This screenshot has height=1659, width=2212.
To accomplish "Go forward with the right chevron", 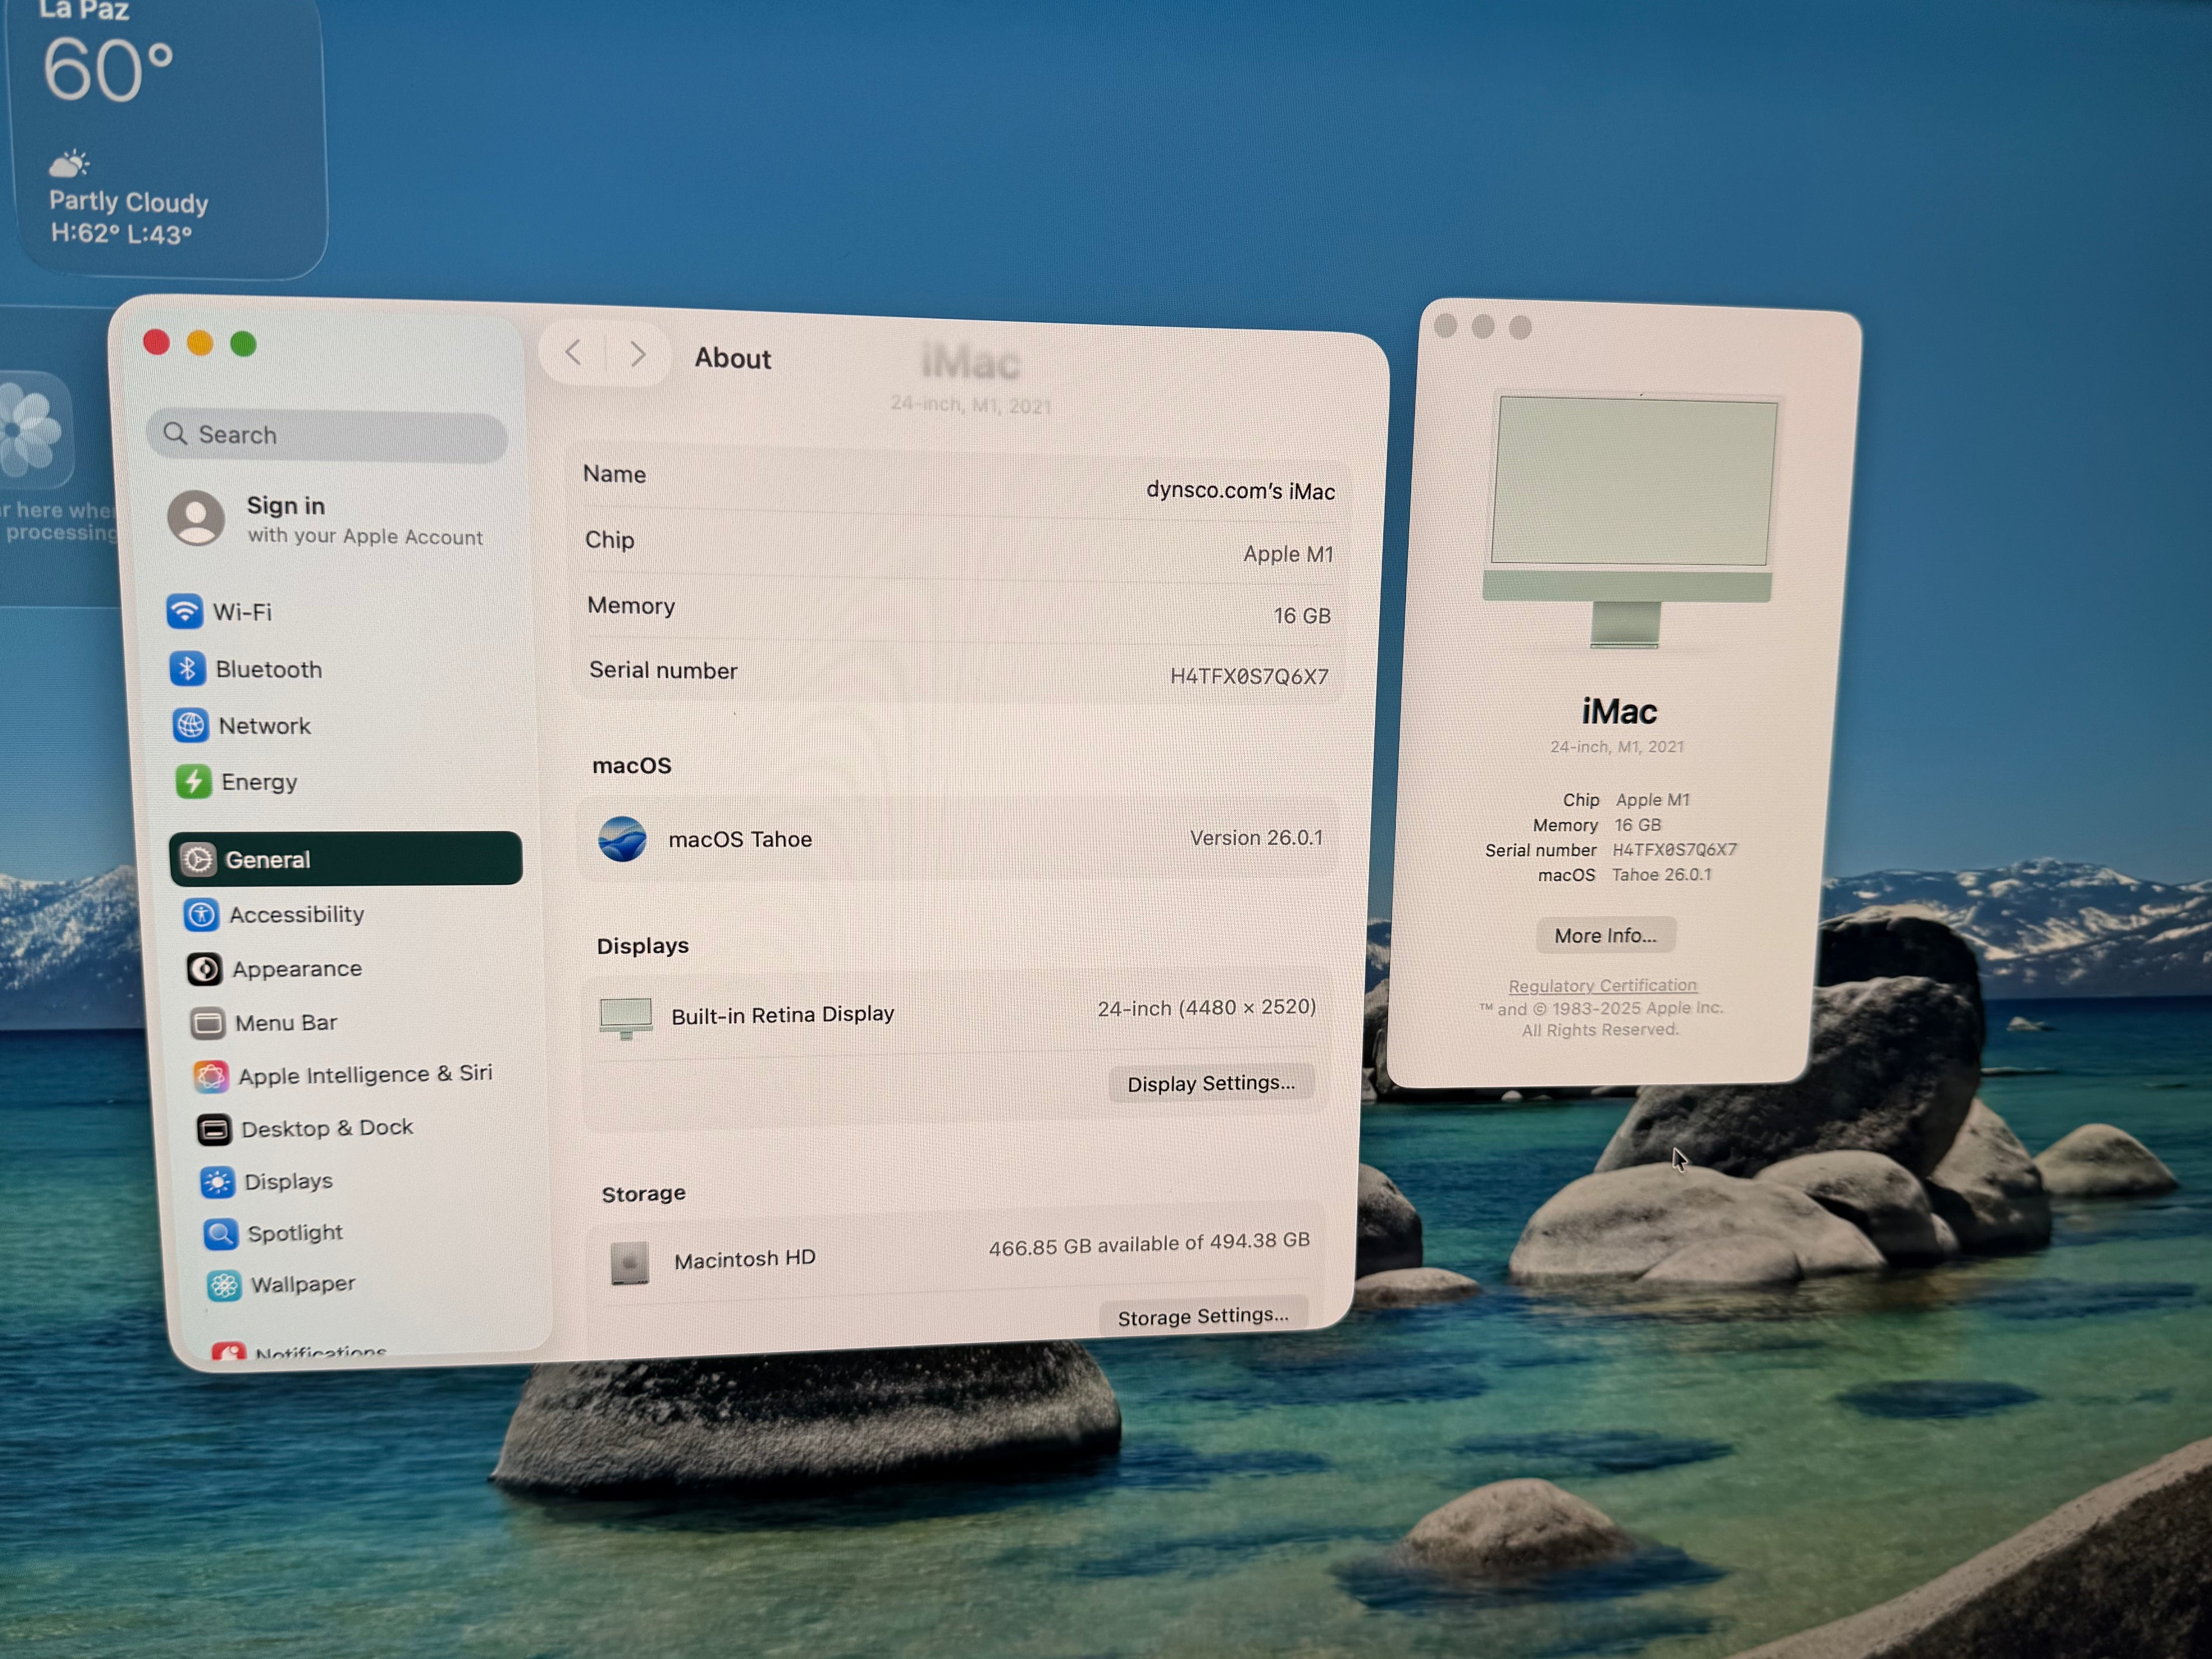I will 638,354.
